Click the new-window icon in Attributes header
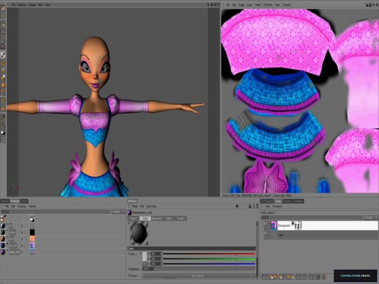This screenshot has width=379, height=284. [257, 206]
